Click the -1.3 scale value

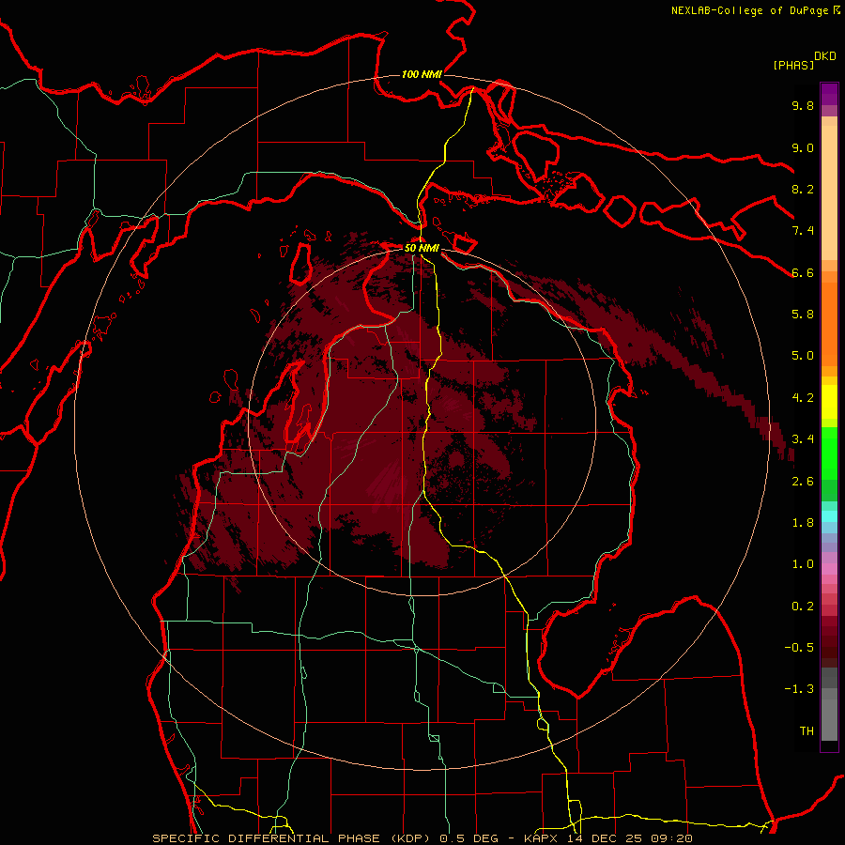pyautogui.click(x=799, y=689)
